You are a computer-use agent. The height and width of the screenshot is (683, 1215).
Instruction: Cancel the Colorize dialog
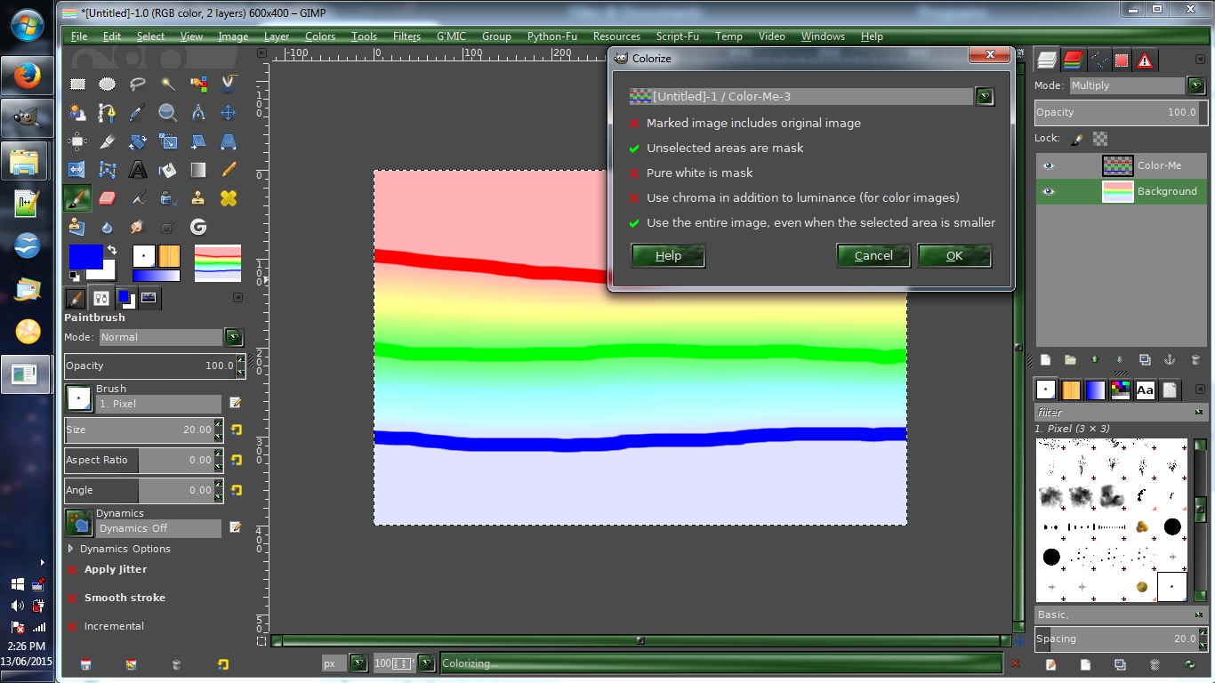(x=873, y=256)
